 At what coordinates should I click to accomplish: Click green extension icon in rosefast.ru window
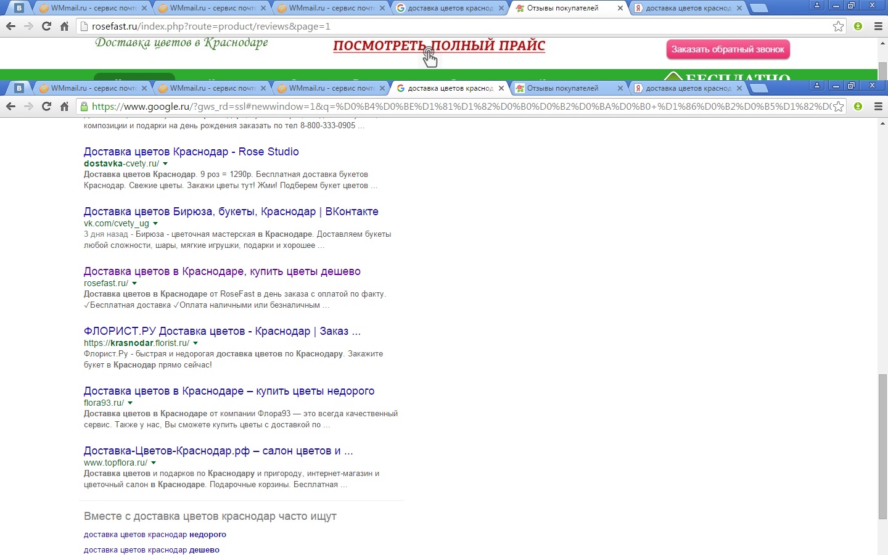point(858,27)
